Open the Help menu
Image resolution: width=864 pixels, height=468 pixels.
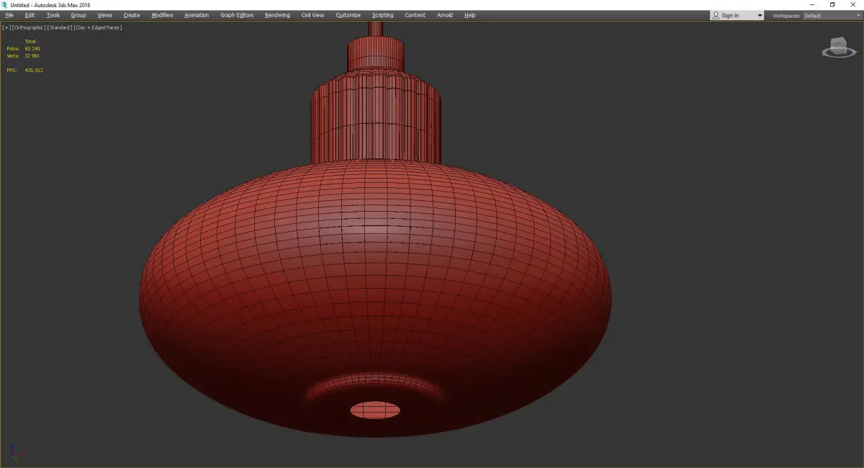[470, 15]
